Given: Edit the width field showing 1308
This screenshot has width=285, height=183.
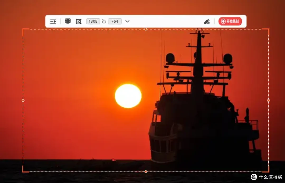Looking at the screenshot, I should [x=93, y=21].
